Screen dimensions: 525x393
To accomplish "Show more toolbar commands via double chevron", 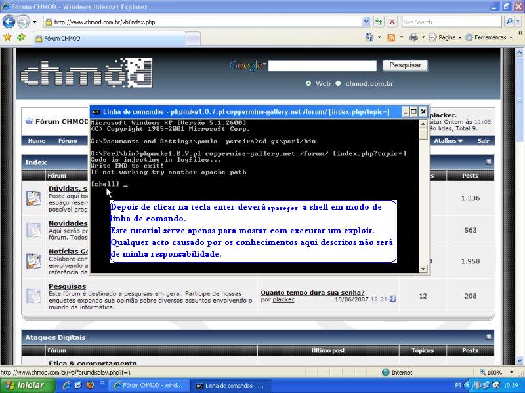I will tap(520, 33).
